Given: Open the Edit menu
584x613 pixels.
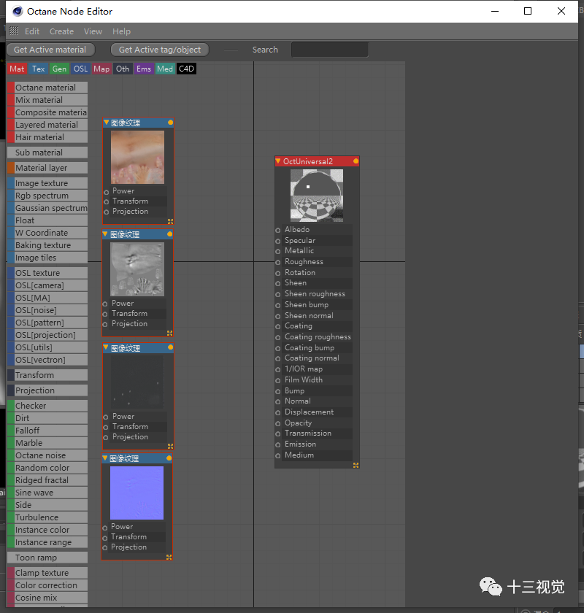Looking at the screenshot, I should point(32,31).
